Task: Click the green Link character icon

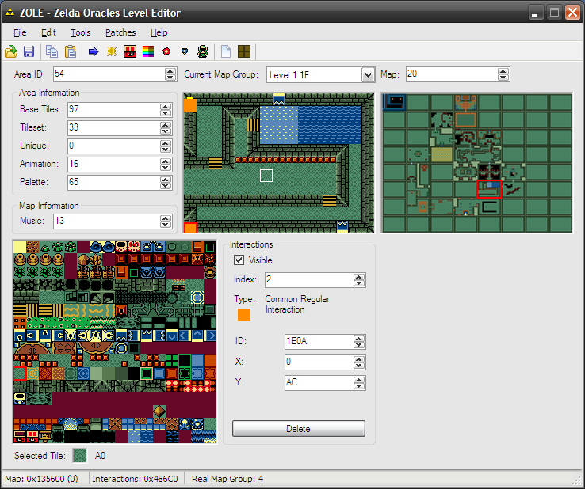Action: [x=203, y=52]
